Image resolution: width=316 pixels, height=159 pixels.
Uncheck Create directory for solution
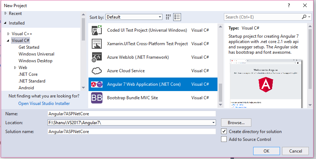coord(224,132)
